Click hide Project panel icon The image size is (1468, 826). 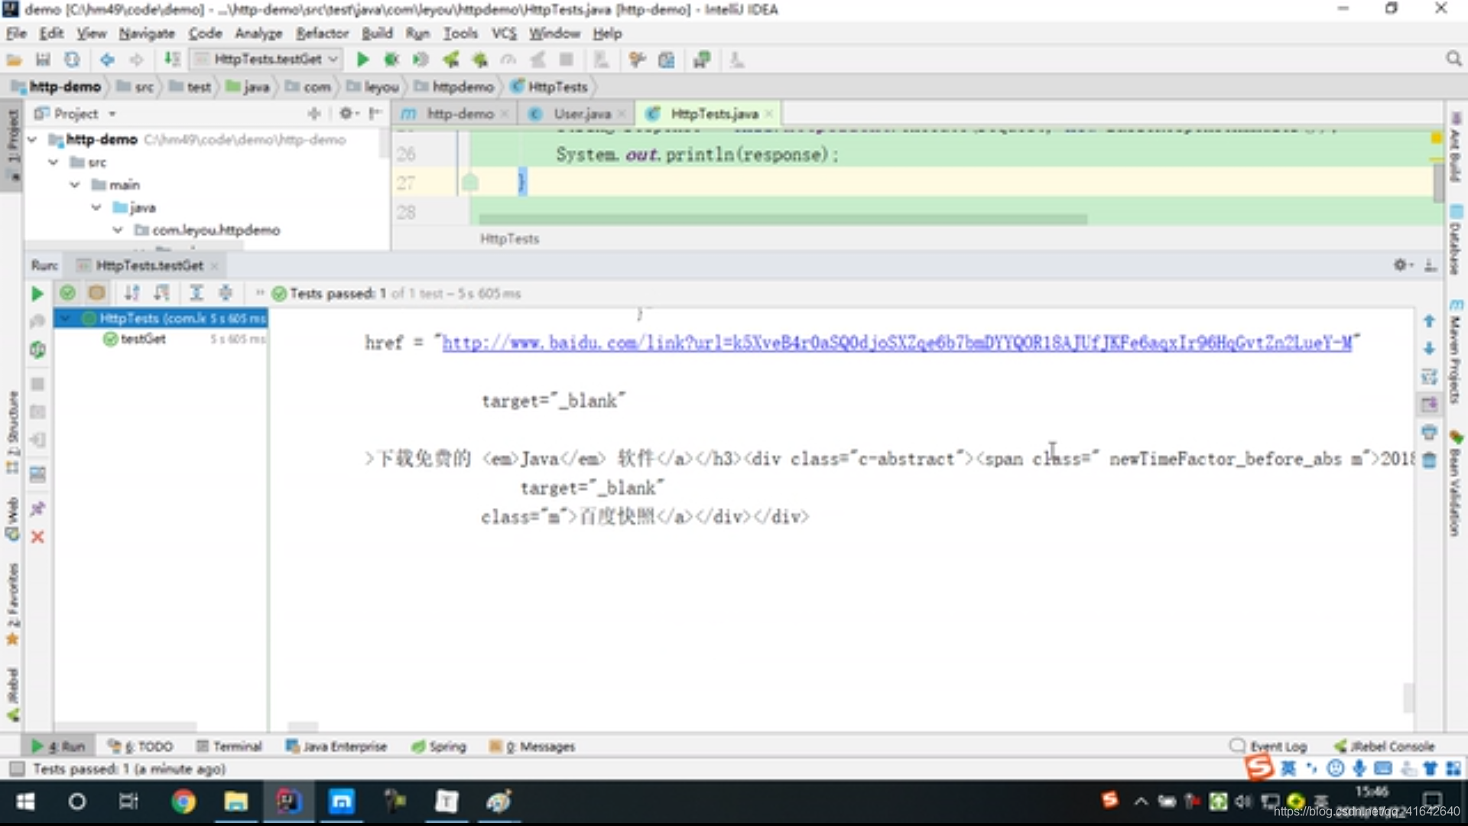[x=375, y=113]
